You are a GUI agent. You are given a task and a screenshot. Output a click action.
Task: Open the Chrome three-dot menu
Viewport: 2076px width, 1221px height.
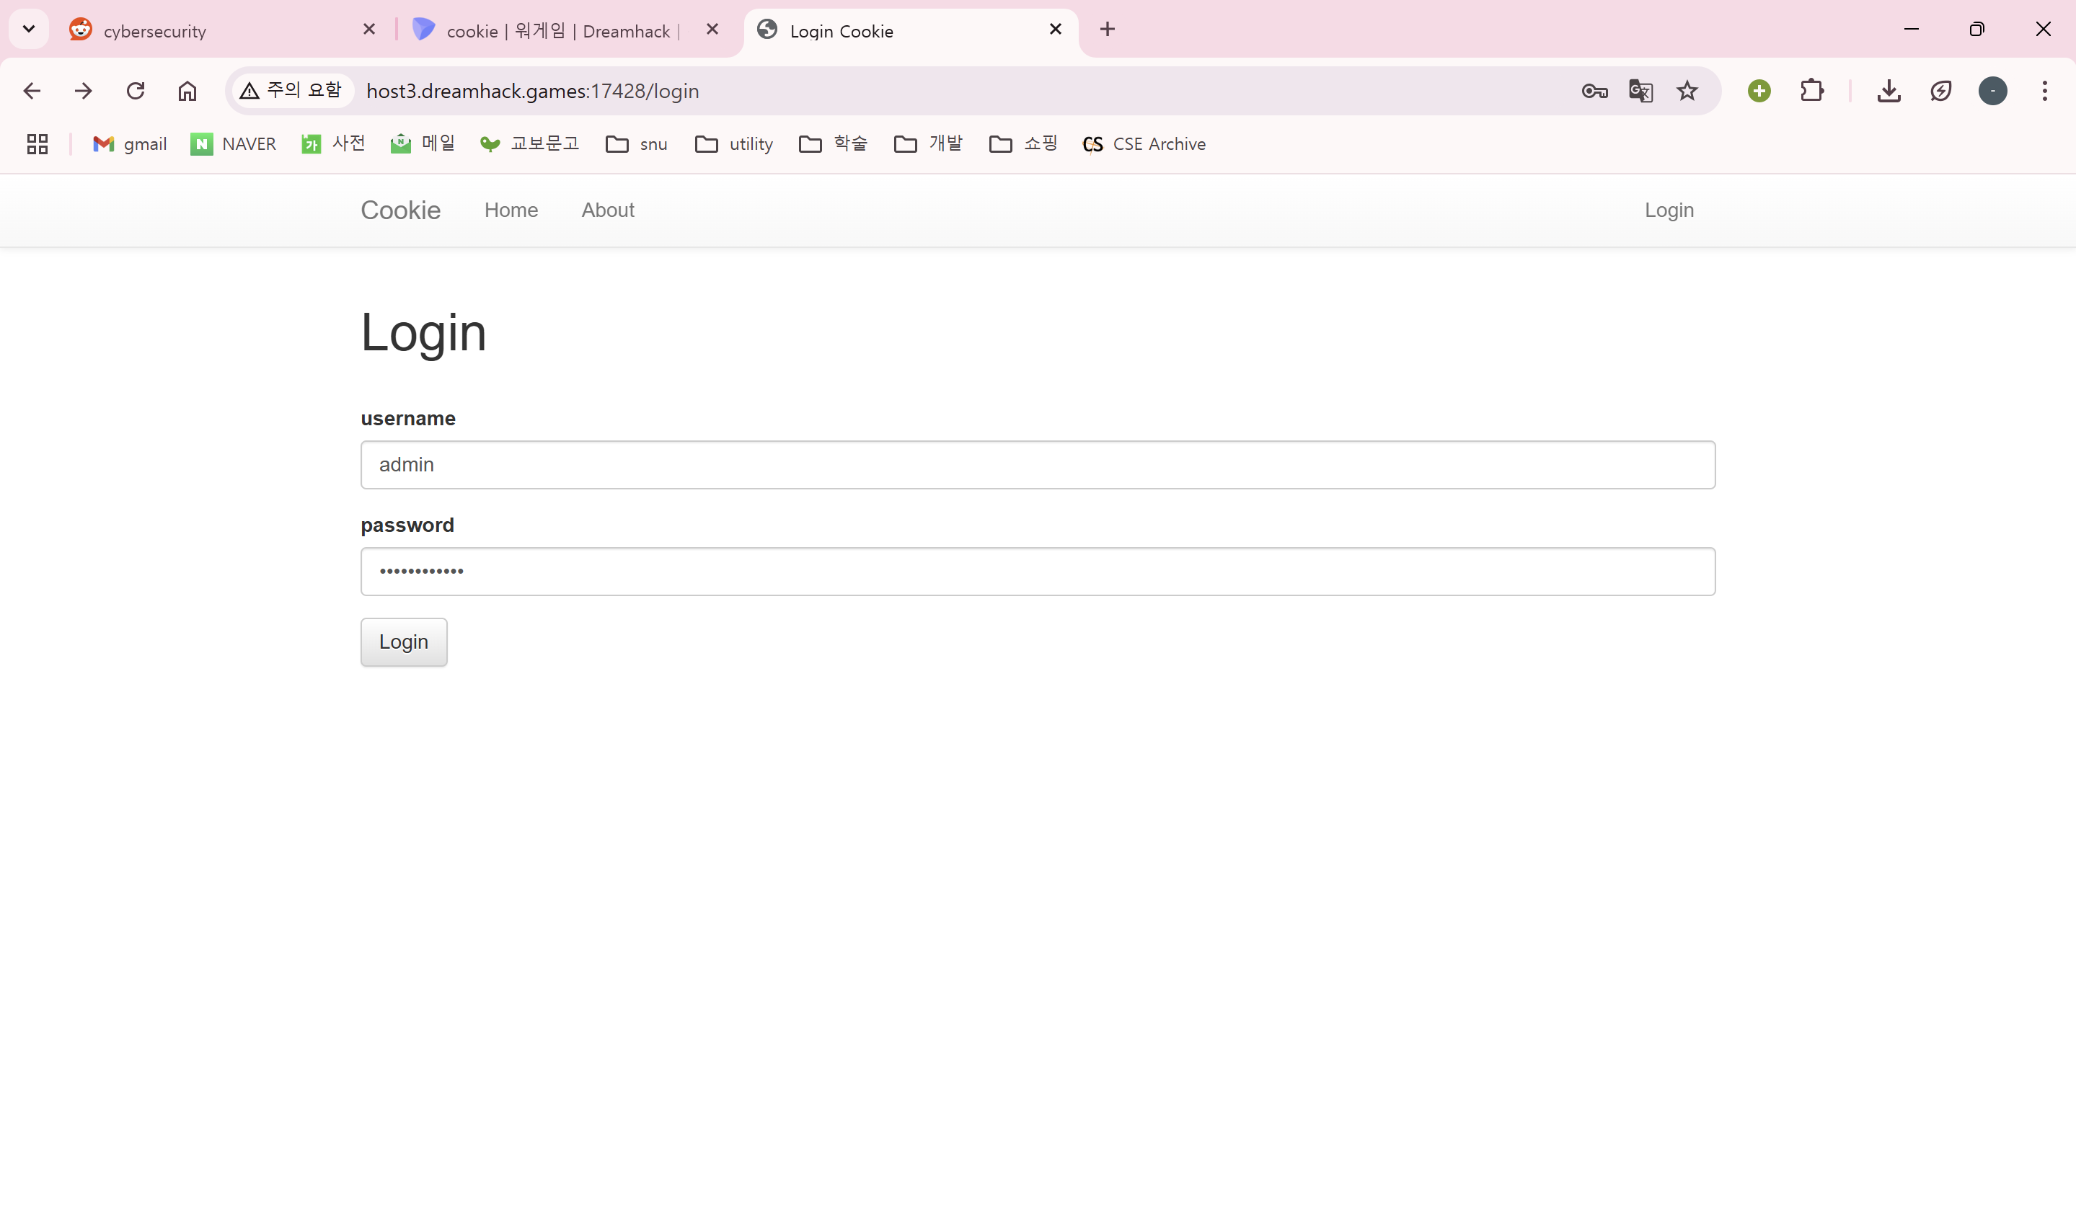(2044, 92)
